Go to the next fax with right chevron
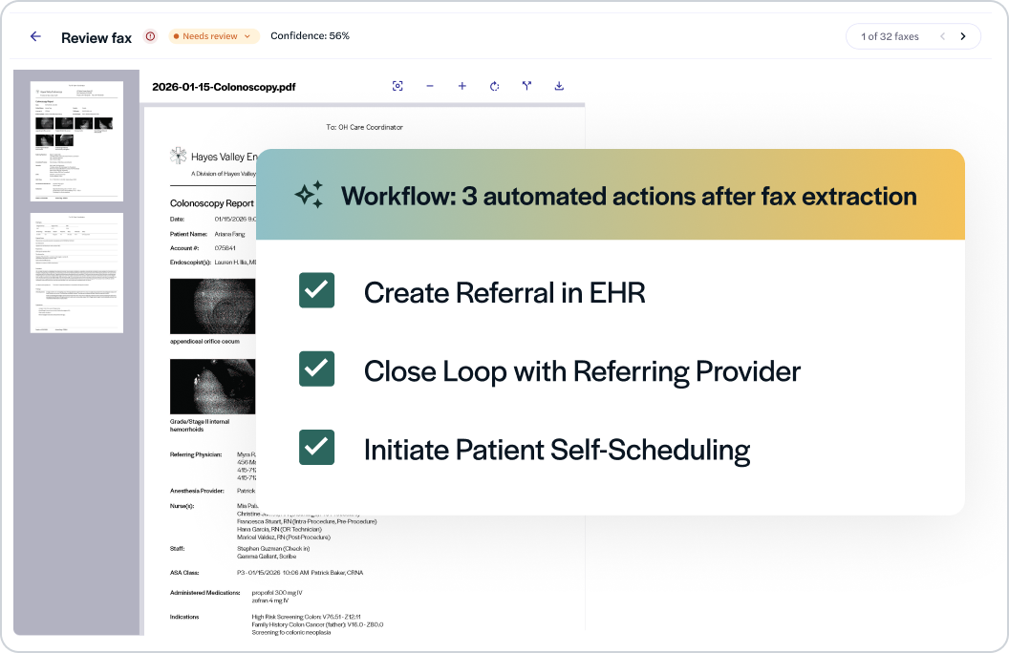The image size is (1009, 653). click(963, 36)
